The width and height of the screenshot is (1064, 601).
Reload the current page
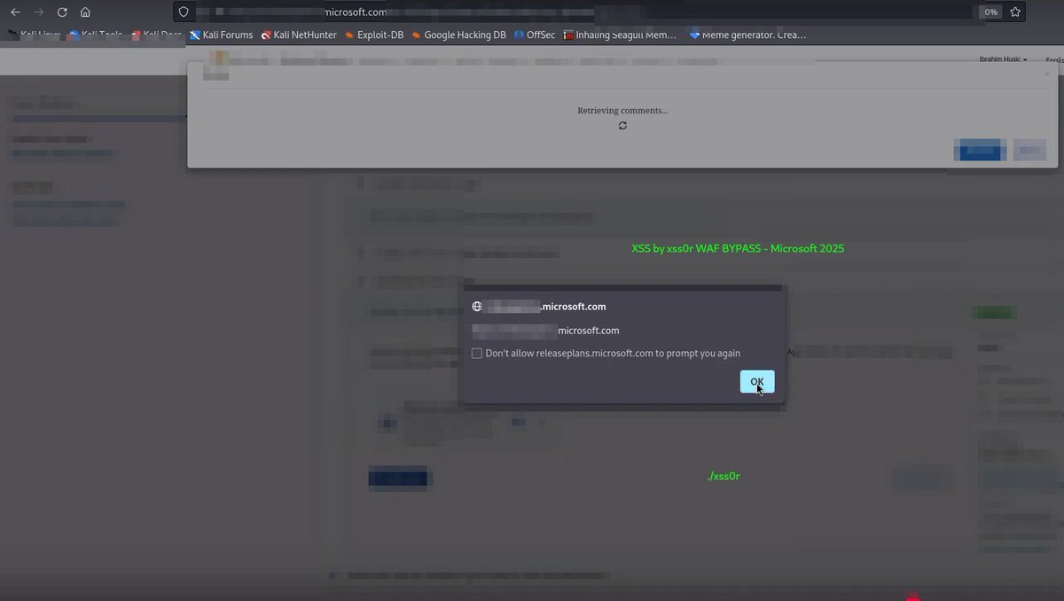(x=61, y=12)
